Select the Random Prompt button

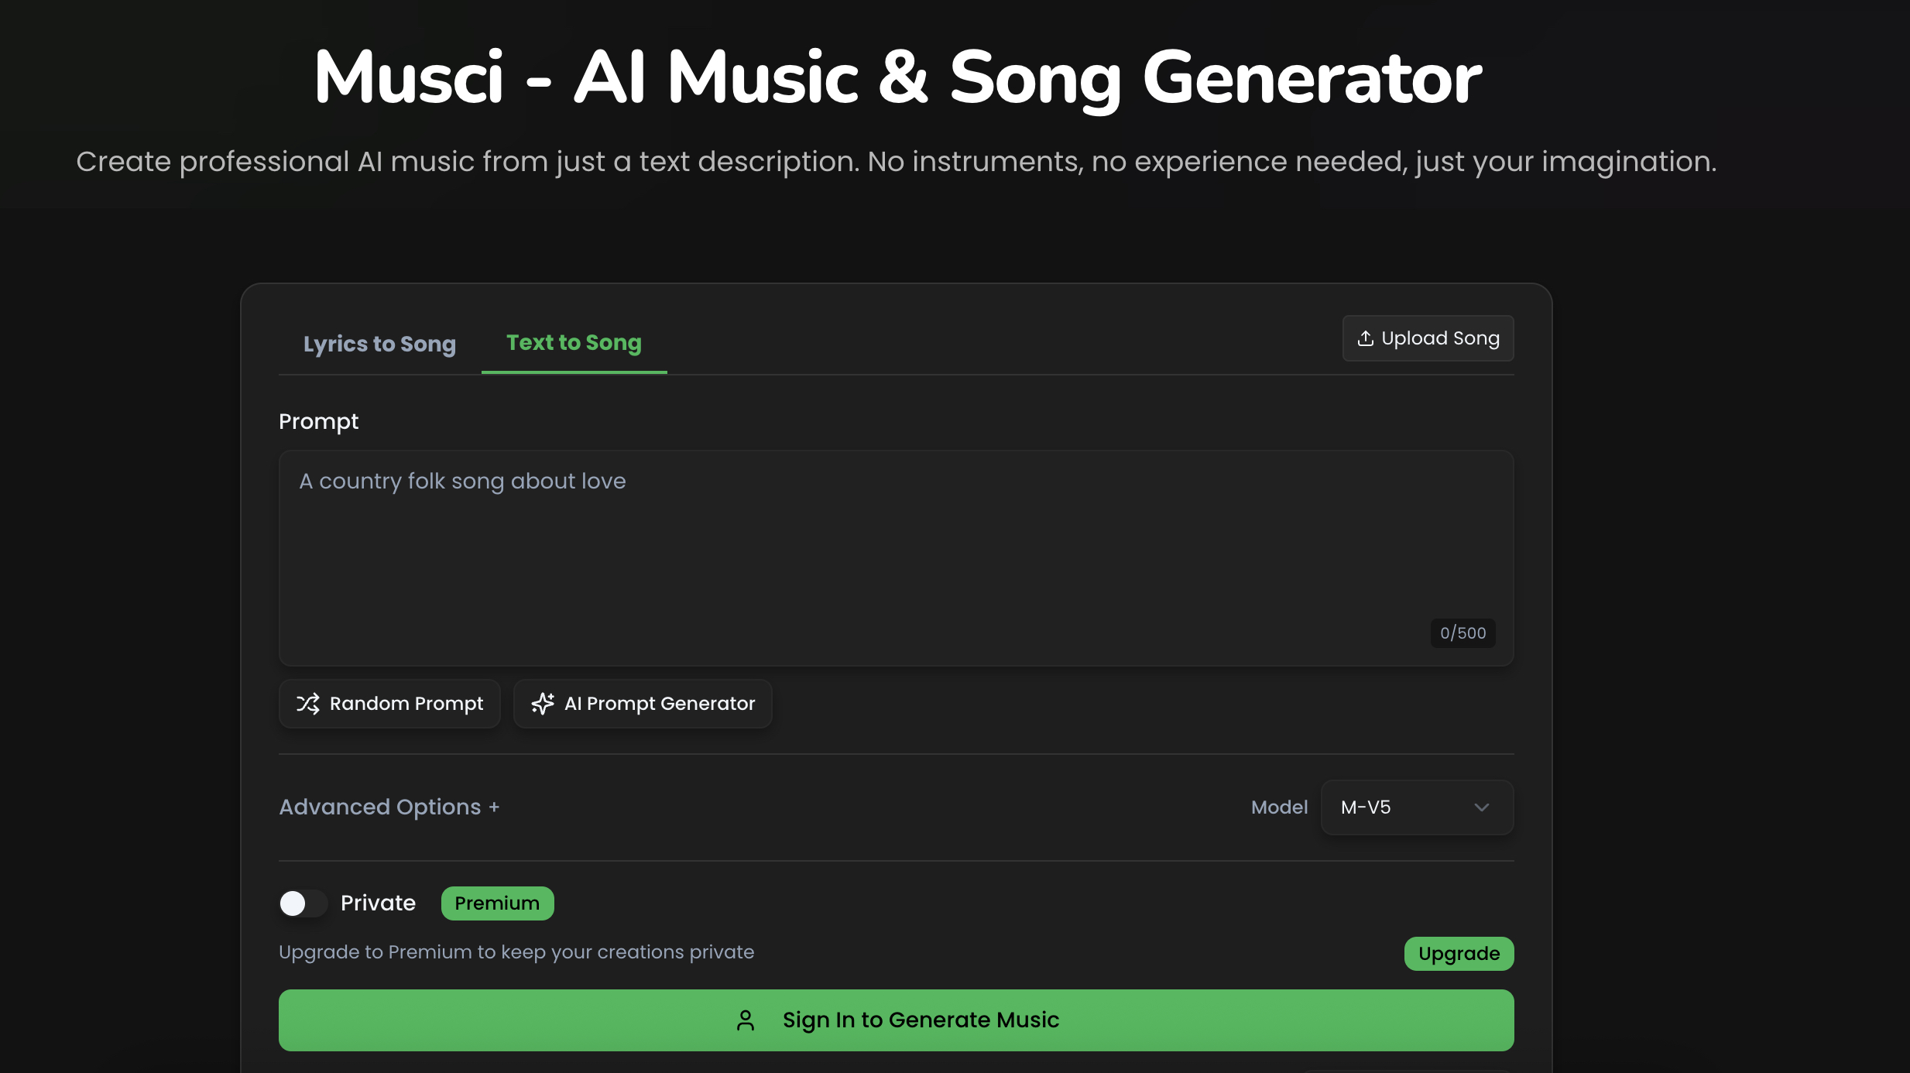[x=389, y=704]
